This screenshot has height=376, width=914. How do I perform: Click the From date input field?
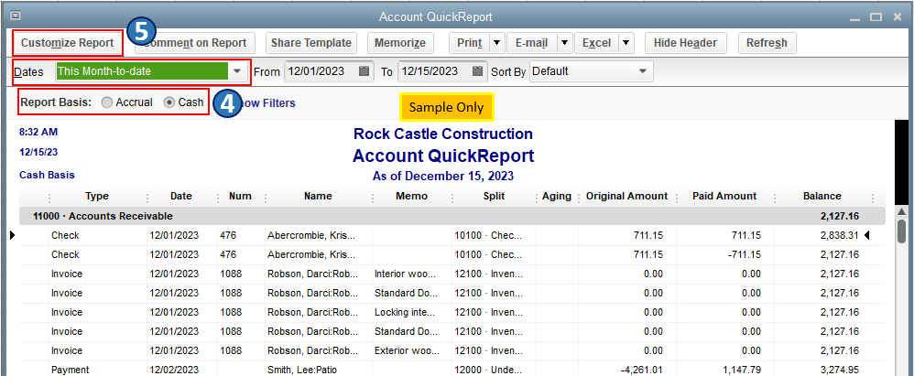coord(320,70)
